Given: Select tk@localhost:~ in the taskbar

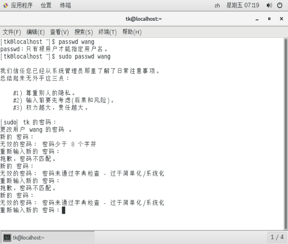Looking at the screenshot, I should 48,238.
